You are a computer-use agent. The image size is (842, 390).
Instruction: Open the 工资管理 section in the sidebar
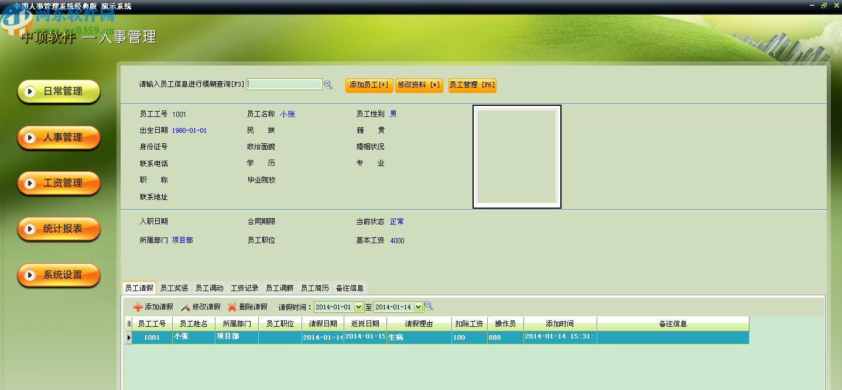(x=58, y=183)
